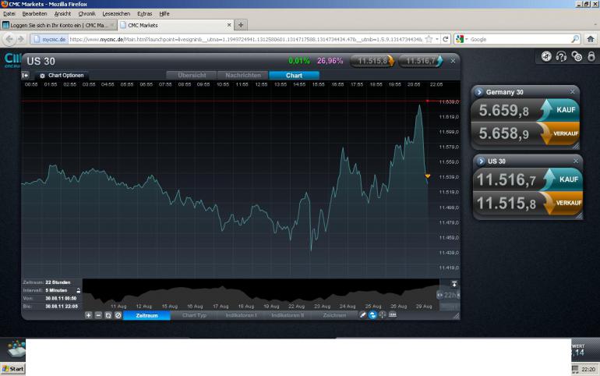Change the Intervall 5 Minuten stepper

point(79,291)
